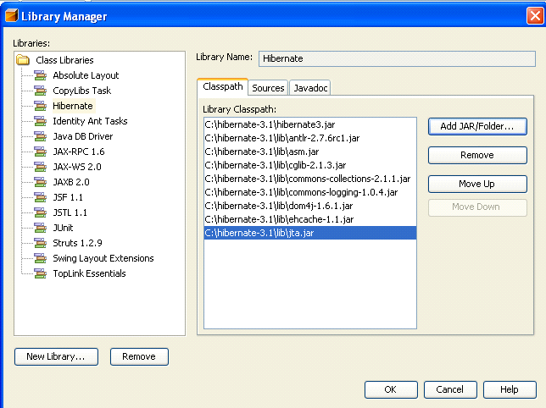This screenshot has width=546, height=408.
Task: Select Struts 1.2.9 library
Action: tap(77, 243)
